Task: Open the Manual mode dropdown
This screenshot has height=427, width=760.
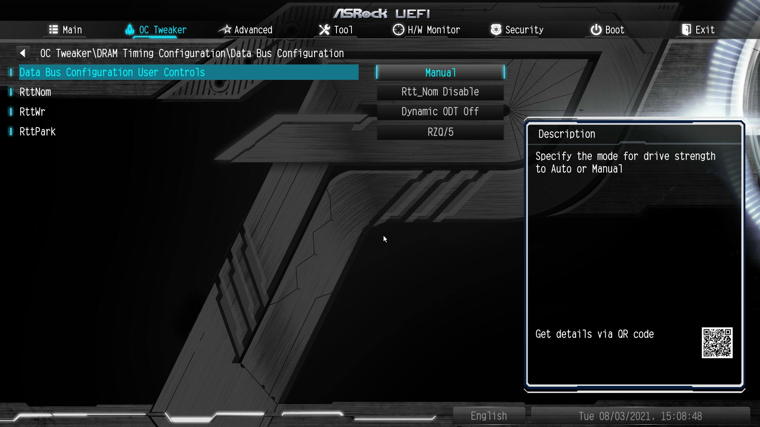Action: point(440,72)
